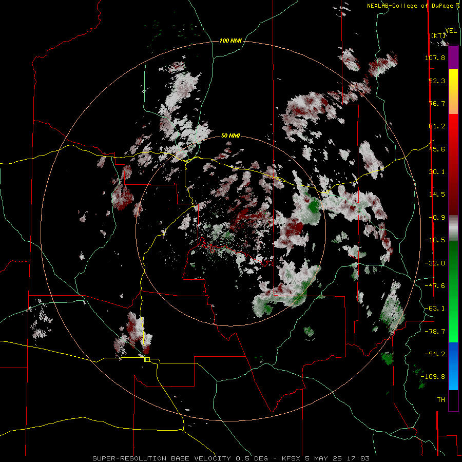
Task: Click the KT units label
Action: click(x=438, y=35)
